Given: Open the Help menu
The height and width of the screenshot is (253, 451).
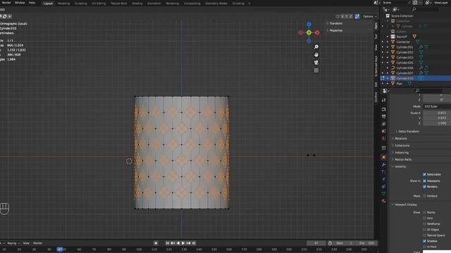Looking at the screenshot, I should point(32,3).
